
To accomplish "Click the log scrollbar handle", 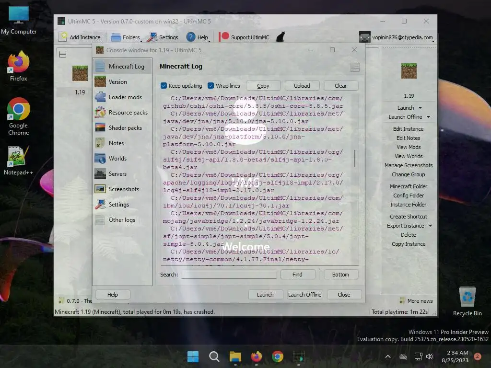I will tap(355, 158).
